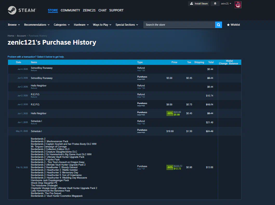This screenshot has height=205, width=275.
Task: Select the R.E.P.O. refund row
Action: click(35, 95)
